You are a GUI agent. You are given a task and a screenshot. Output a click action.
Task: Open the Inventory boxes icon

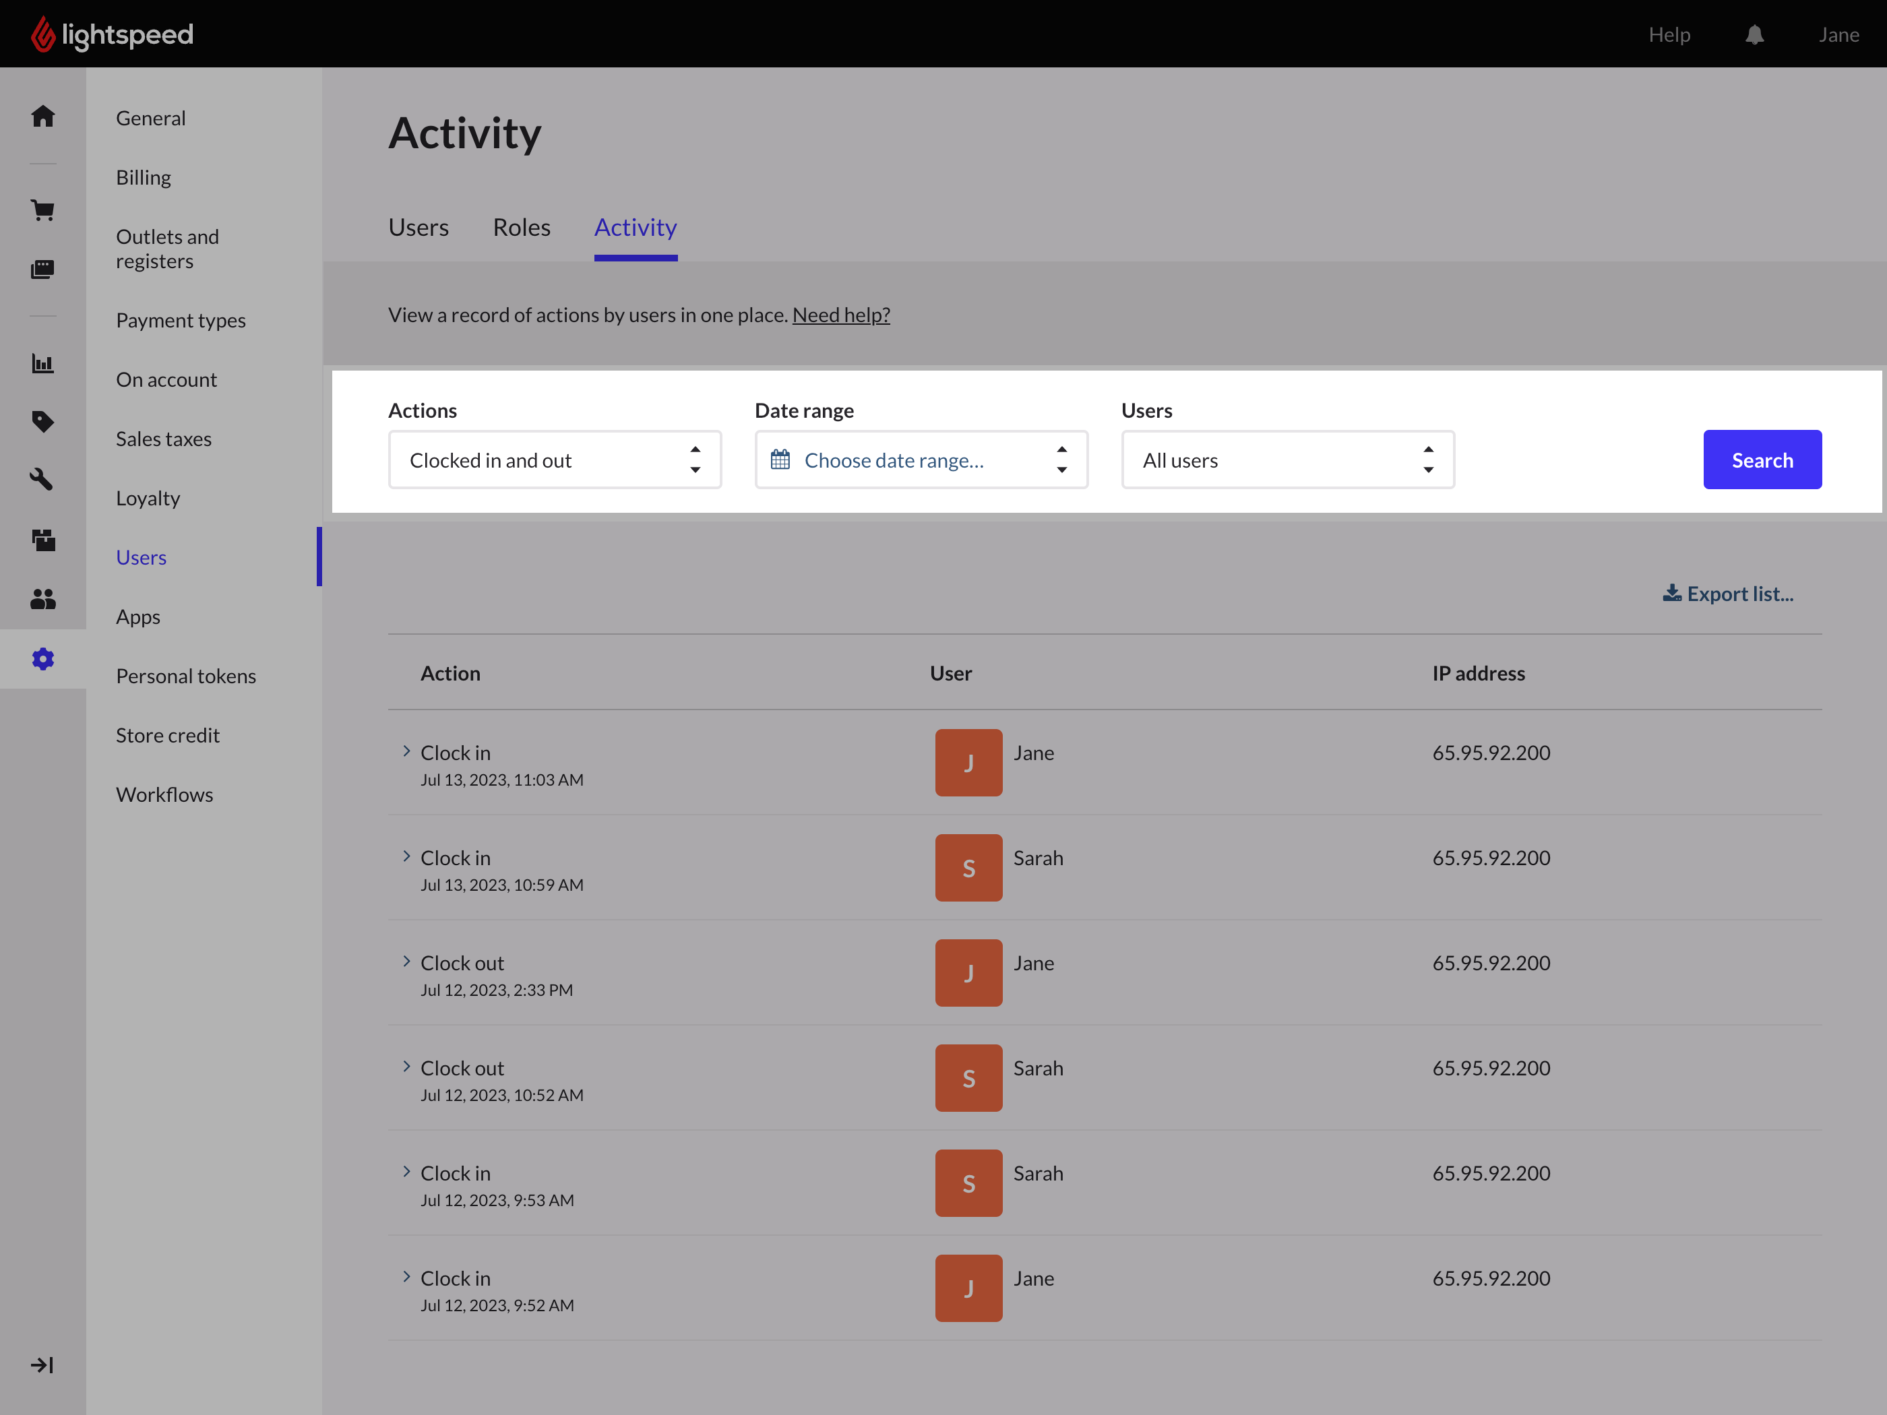pyautogui.click(x=42, y=539)
